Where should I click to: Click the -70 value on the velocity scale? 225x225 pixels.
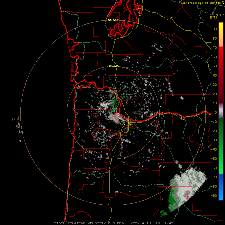[x=214, y=177]
